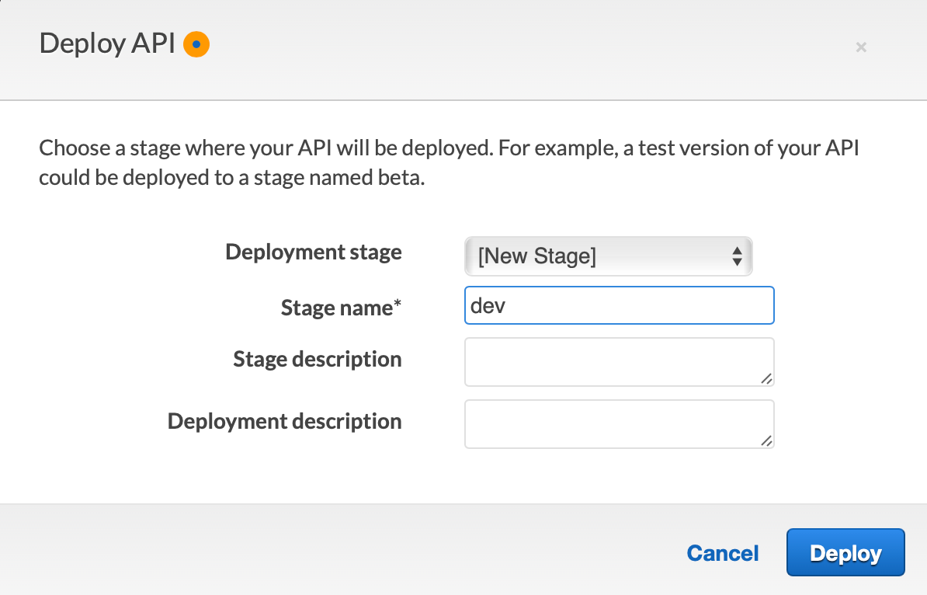The width and height of the screenshot is (927, 595).
Task: Select the Deployment description label
Action: [x=285, y=422]
